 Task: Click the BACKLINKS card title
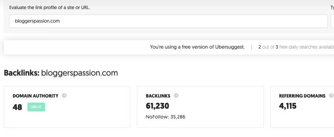pyautogui.click(x=158, y=96)
